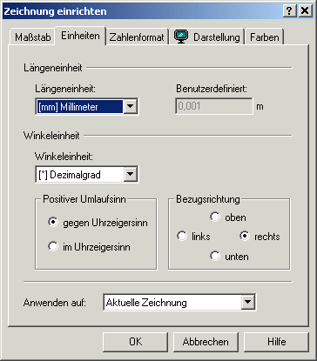Switch to the Maßstab tab
This screenshot has width=317, height=361.
[32, 37]
